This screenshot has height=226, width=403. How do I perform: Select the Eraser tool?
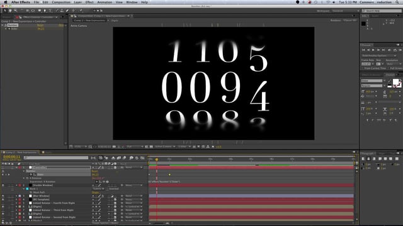coord(67,11)
